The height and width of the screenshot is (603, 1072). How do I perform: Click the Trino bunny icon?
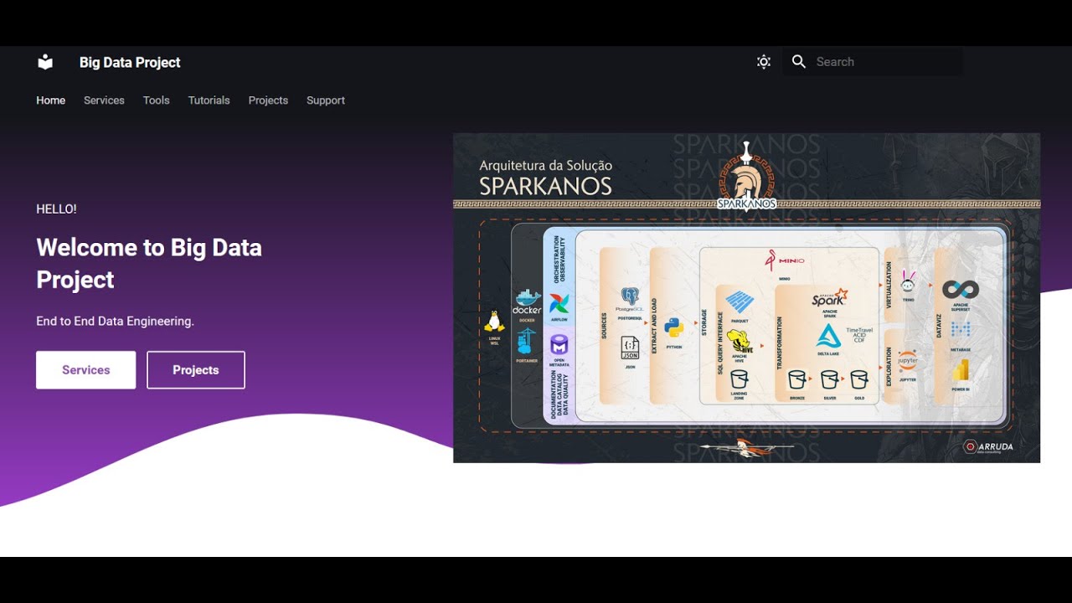908,281
